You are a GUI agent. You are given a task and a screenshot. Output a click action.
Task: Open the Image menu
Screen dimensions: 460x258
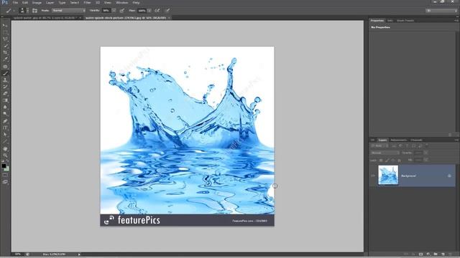pos(37,3)
